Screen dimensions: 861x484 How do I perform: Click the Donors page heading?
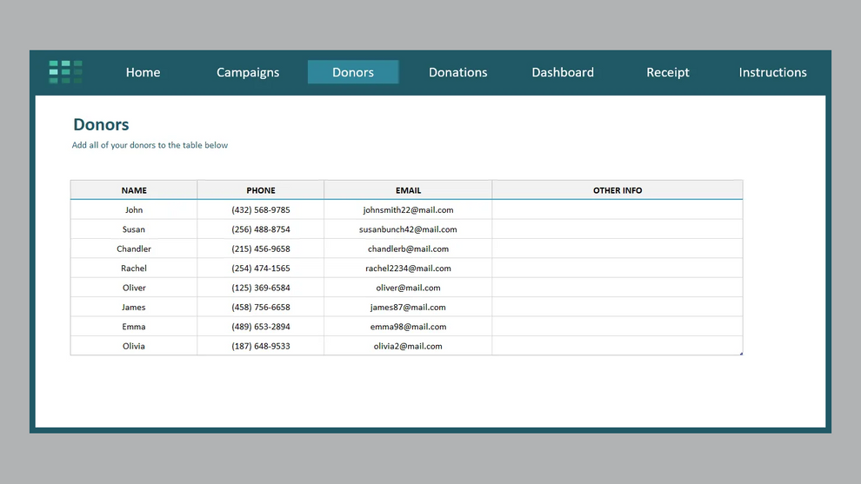(x=101, y=124)
